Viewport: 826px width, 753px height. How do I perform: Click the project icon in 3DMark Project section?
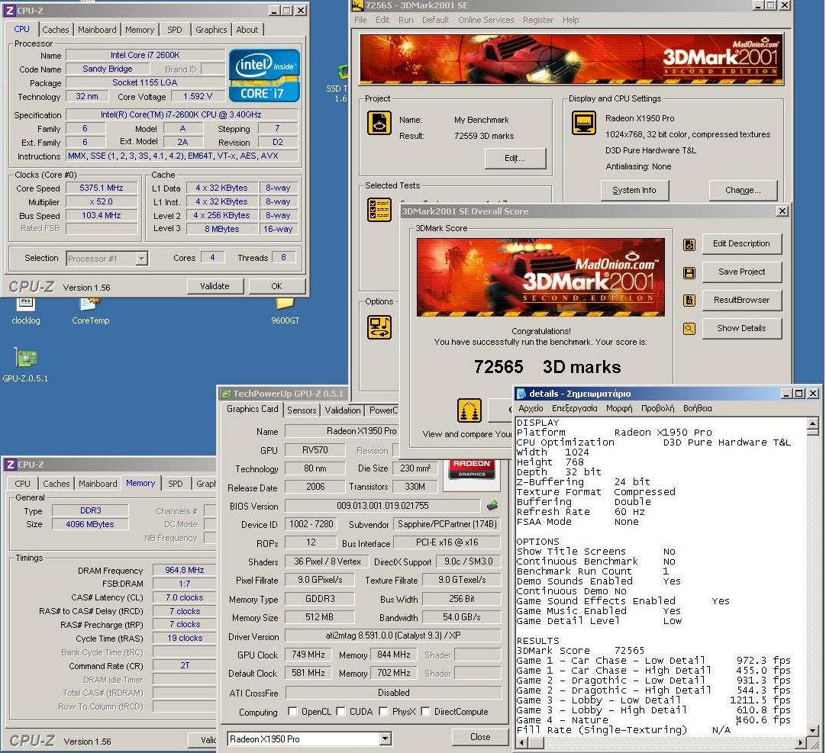tap(379, 124)
